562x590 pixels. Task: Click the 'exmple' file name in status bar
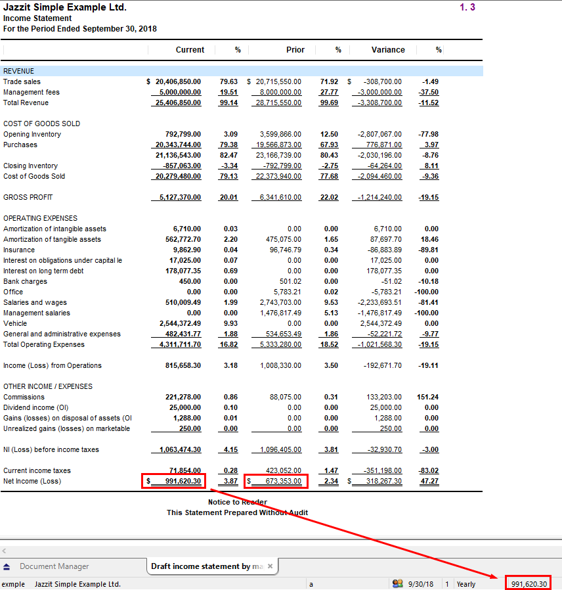13,584
